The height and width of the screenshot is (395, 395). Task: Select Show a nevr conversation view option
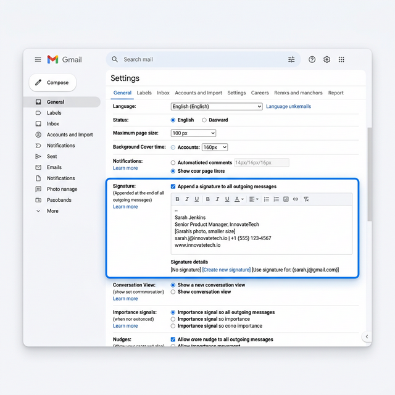click(x=173, y=285)
